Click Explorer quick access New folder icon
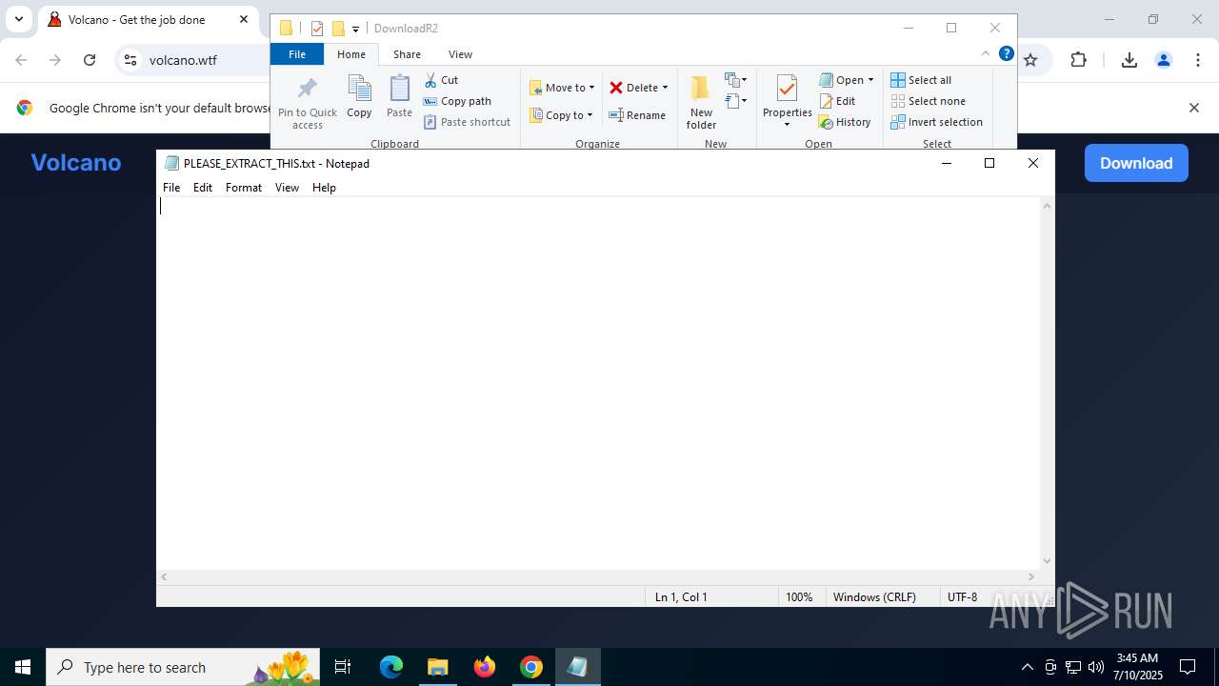Viewport: 1219px width, 686px height. pyautogui.click(x=337, y=29)
